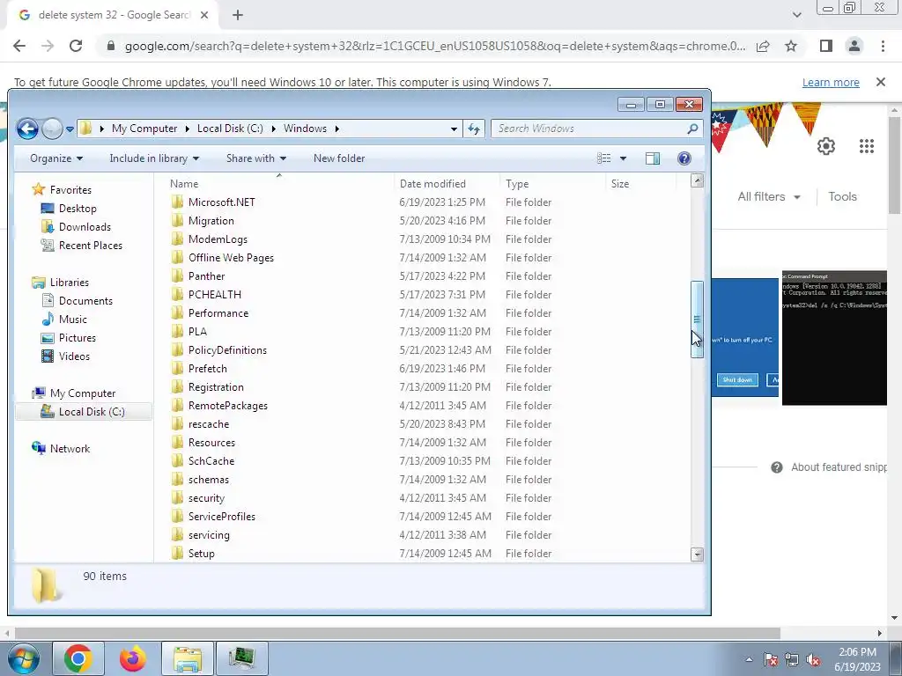This screenshot has height=676, width=902.
Task: Select the Microsoft.NET folder icon
Action: click(177, 202)
